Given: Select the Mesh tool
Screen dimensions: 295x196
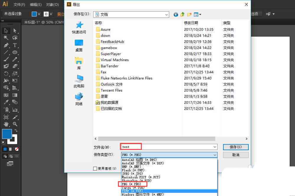Looking at the screenshot, I should [6, 95].
